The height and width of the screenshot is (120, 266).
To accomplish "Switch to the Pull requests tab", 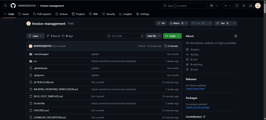I will click(x=42, y=14).
